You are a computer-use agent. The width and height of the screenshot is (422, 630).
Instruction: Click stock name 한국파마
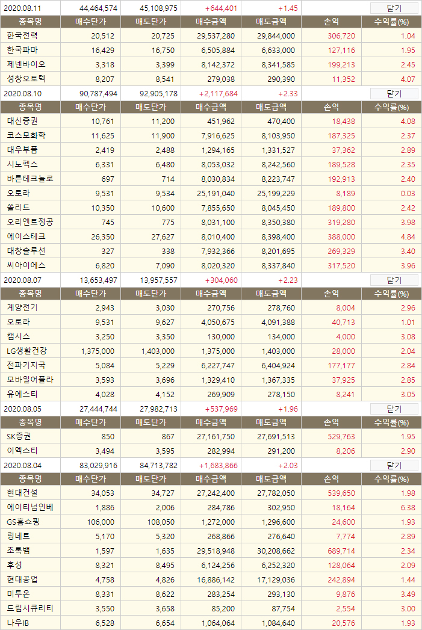click(x=22, y=50)
